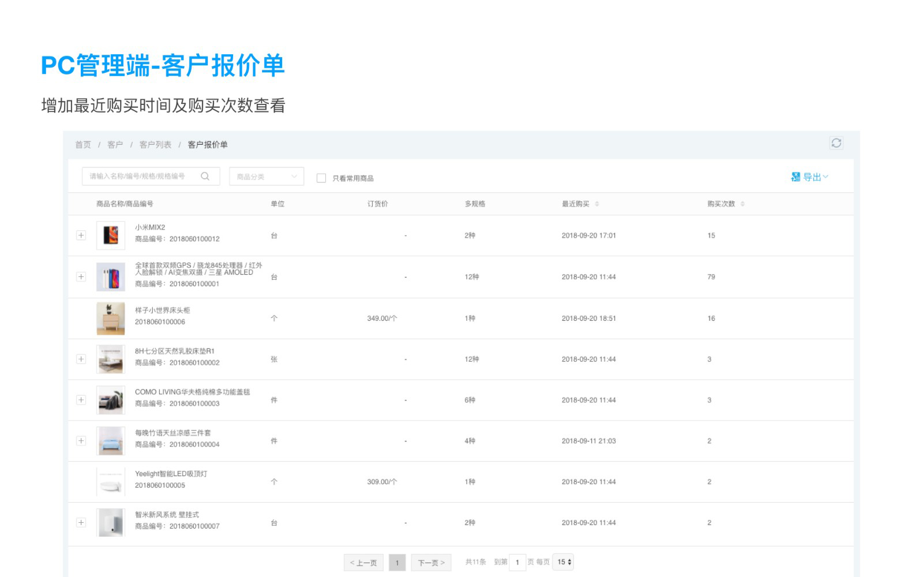Change the 每页 page size selector
Viewport: 923px width, 577px height.
pyautogui.click(x=564, y=562)
